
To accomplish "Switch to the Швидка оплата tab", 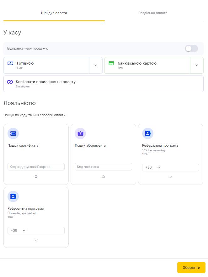I will click(54, 13).
